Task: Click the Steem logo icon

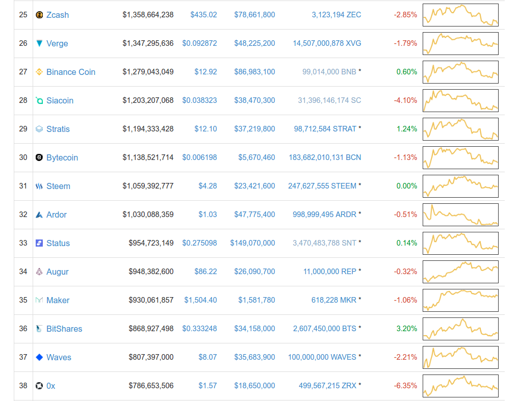Action: (x=39, y=186)
